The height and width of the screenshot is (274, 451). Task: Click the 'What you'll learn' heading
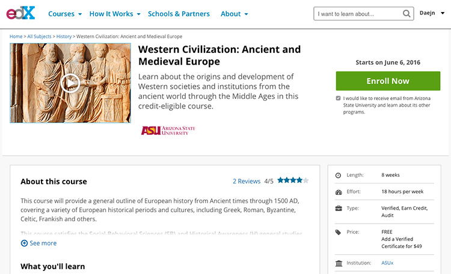(x=53, y=267)
